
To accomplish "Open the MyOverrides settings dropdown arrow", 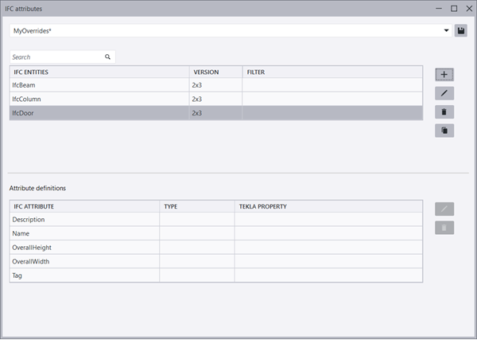I will pos(446,30).
